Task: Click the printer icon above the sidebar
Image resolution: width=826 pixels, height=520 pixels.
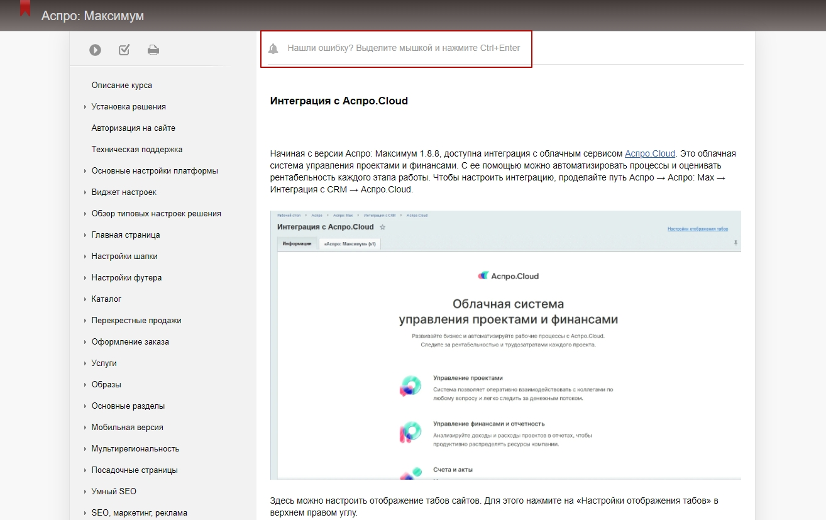Action: click(153, 50)
